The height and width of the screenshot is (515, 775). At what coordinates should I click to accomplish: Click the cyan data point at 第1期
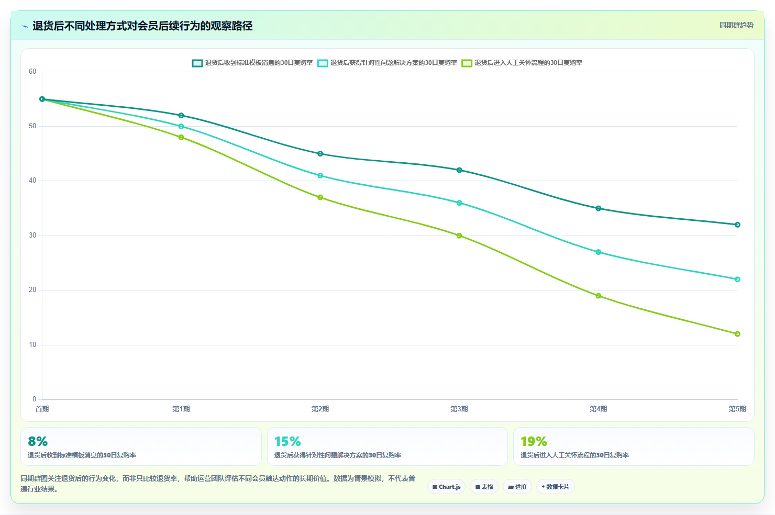click(181, 126)
